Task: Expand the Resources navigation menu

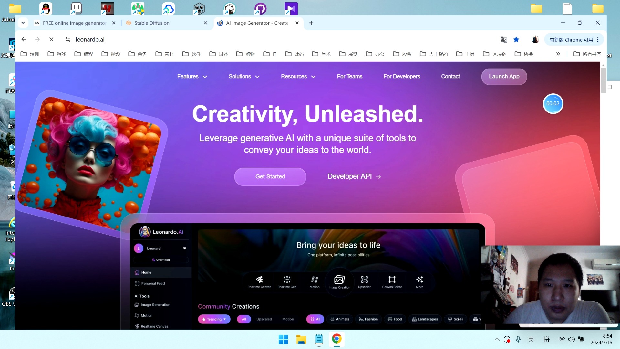Action: [x=298, y=77]
